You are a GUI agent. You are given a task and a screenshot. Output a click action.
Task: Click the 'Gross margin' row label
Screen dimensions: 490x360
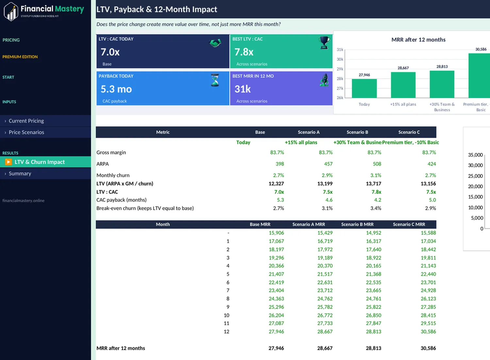point(111,153)
